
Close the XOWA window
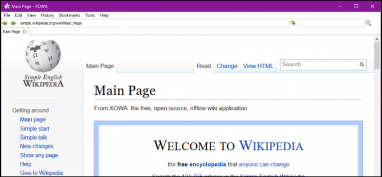point(372,6)
